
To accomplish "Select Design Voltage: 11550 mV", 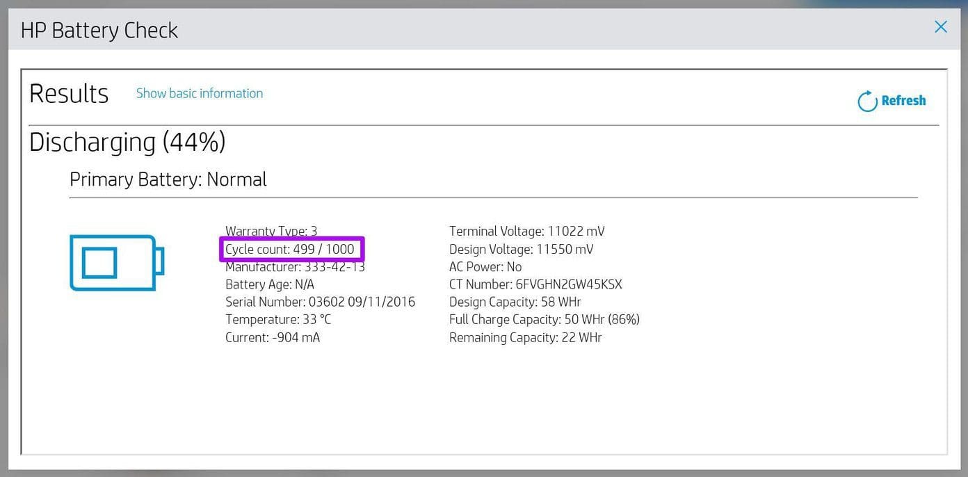I will [x=522, y=249].
